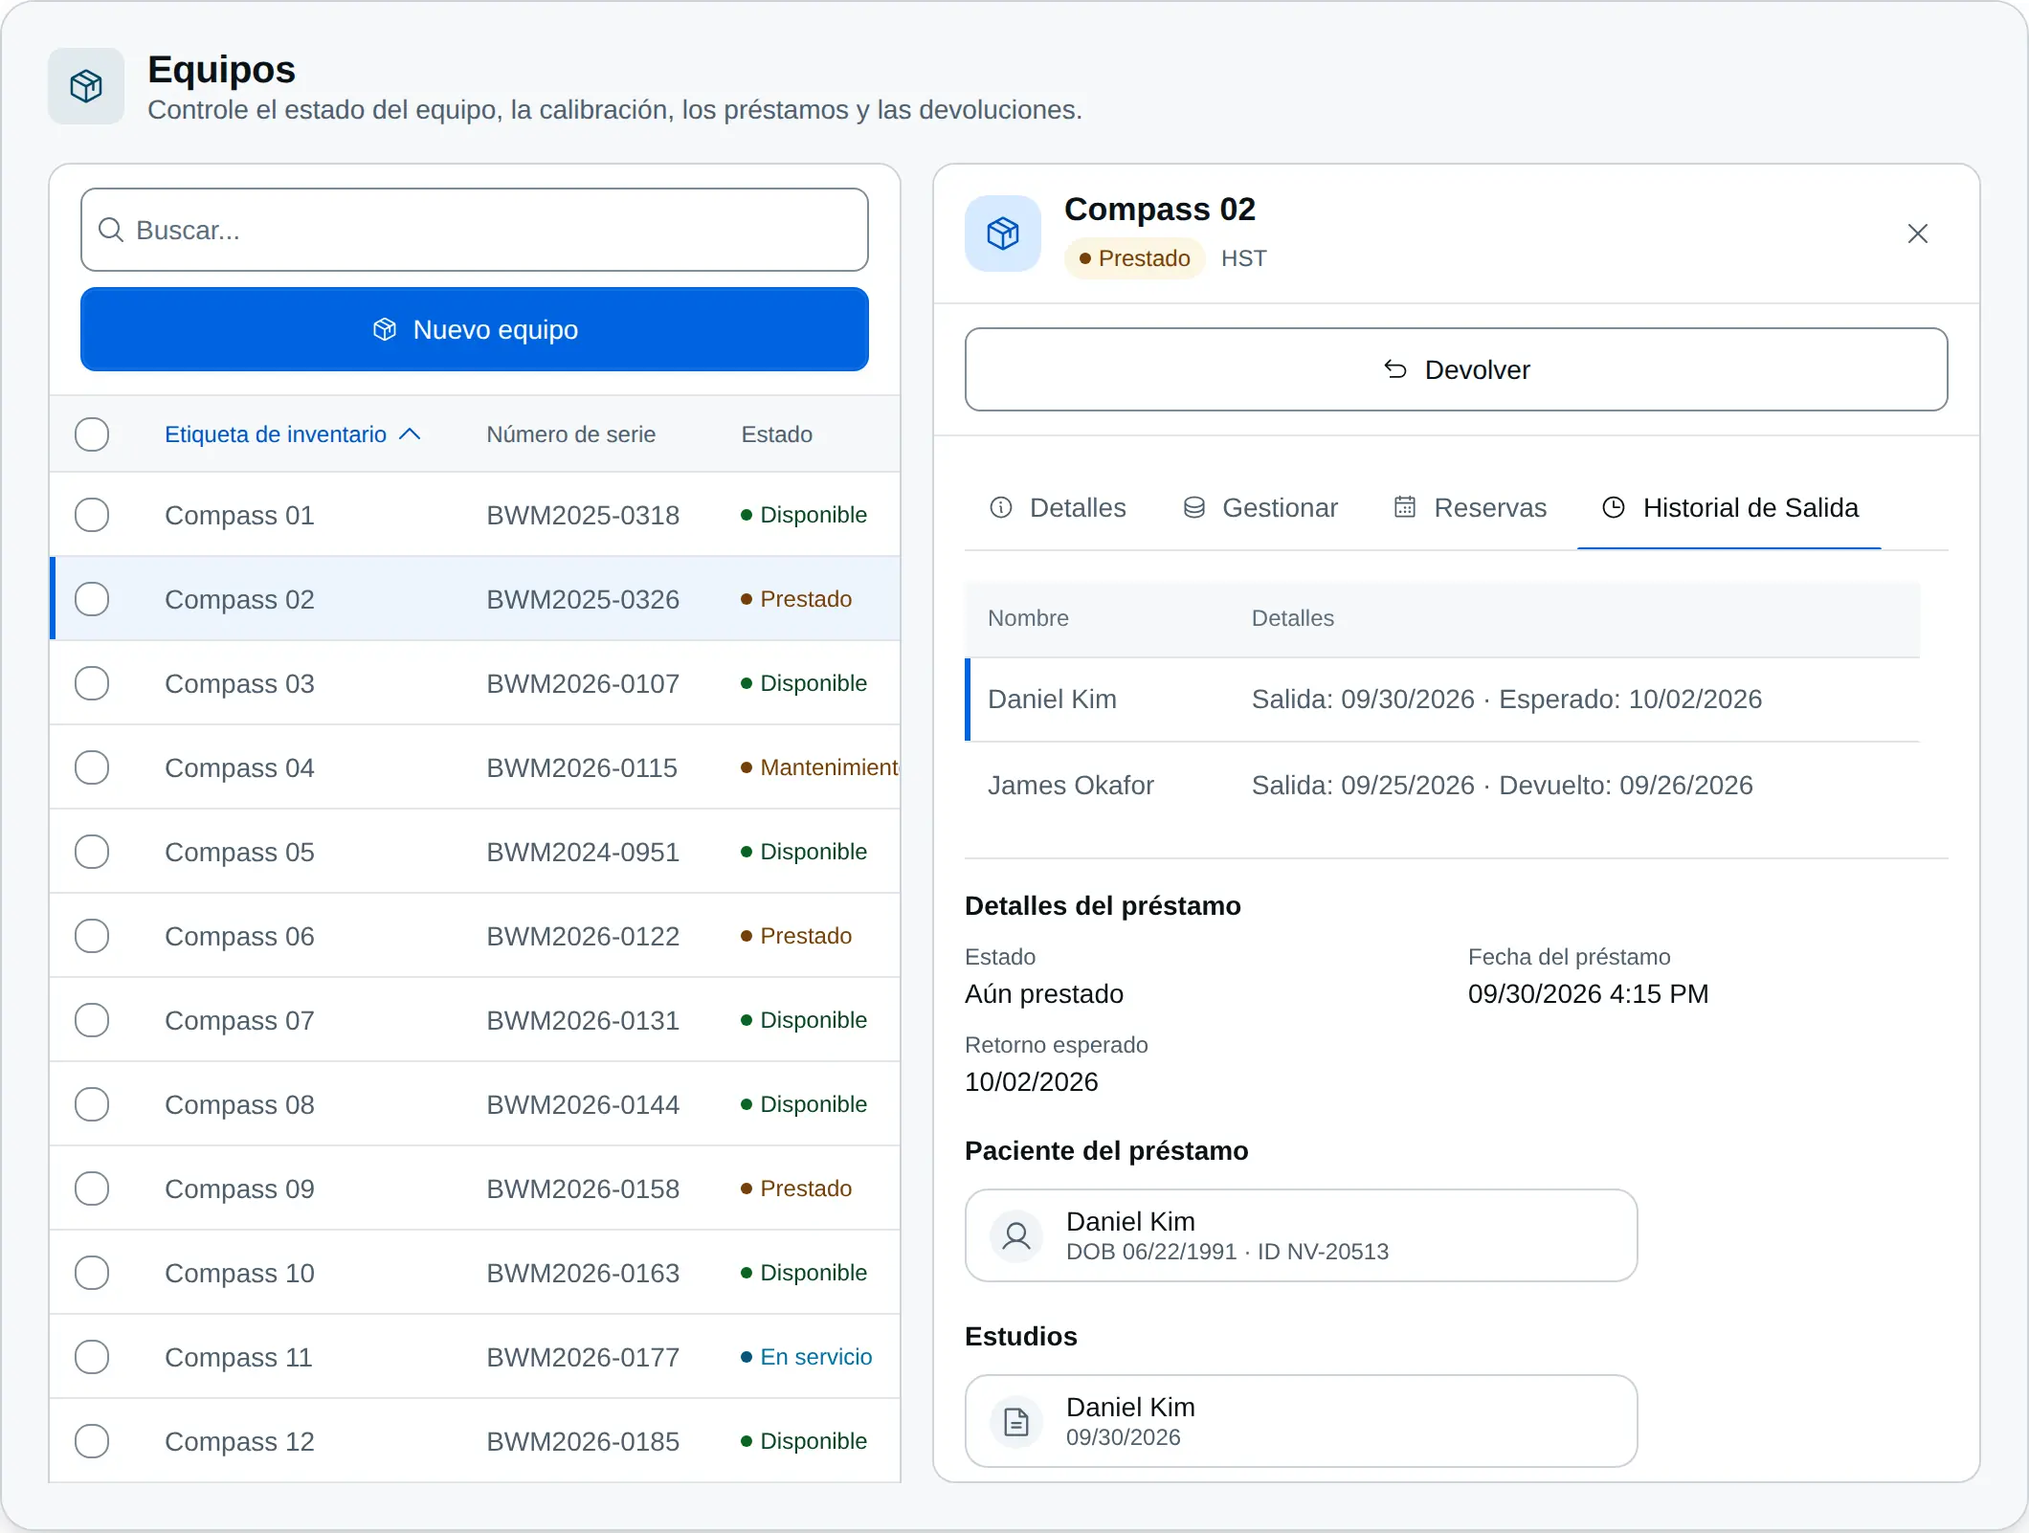Close the Compass 02 detail panel

pos(1917,233)
